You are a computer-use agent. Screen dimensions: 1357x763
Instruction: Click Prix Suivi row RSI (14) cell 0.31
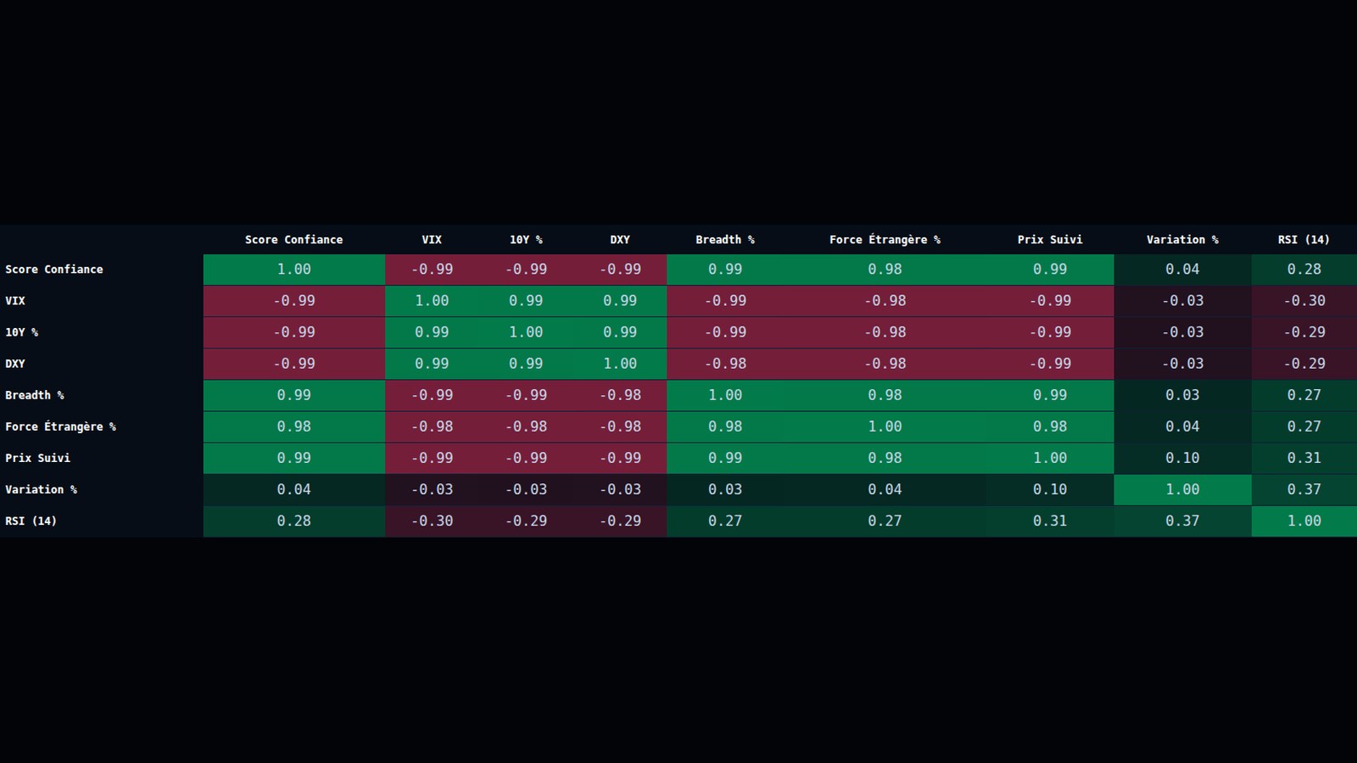coord(1304,458)
